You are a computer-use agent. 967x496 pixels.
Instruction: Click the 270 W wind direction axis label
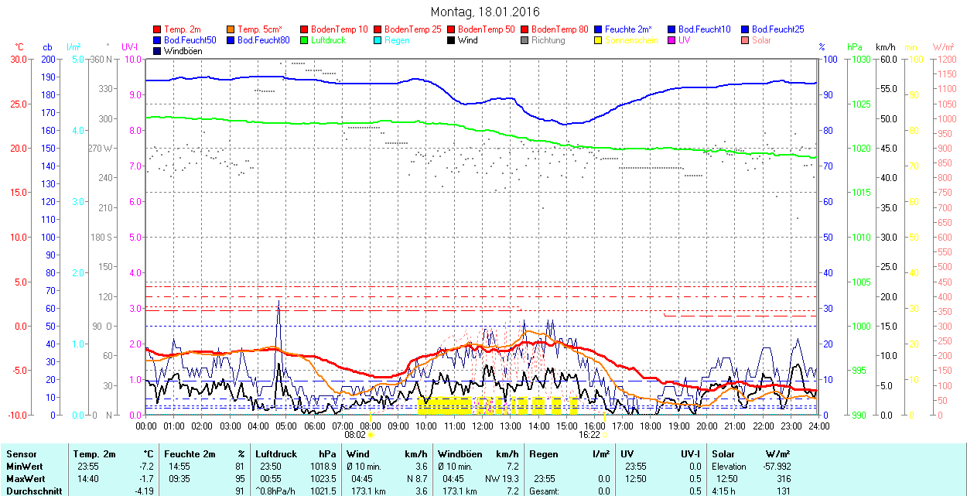[x=101, y=148]
